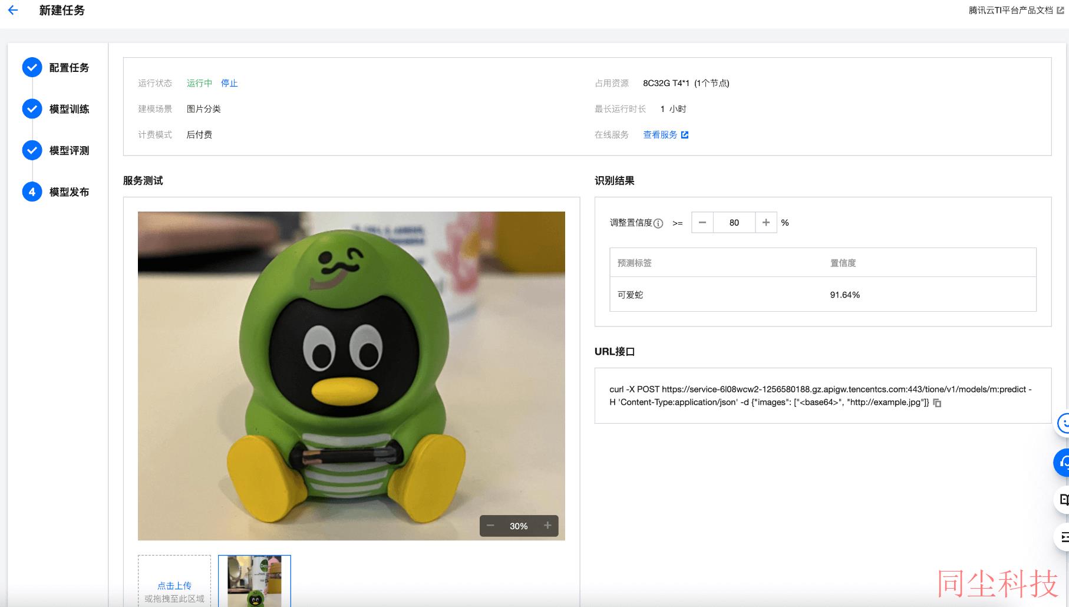Click the step 4 circle icon
This screenshot has height=607, width=1069.
coord(32,192)
